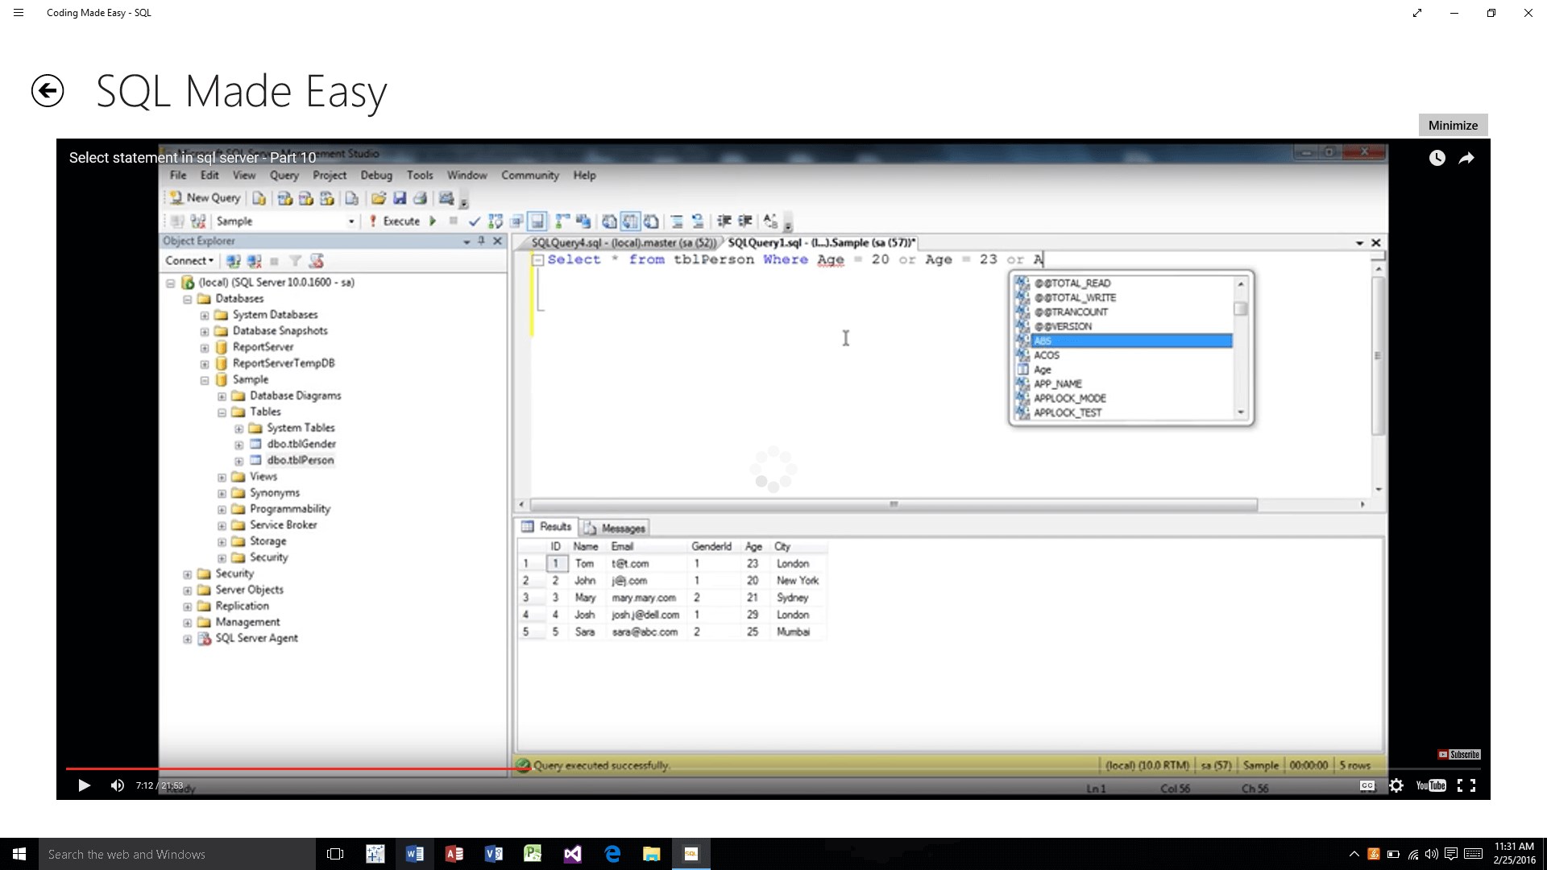The height and width of the screenshot is (870, 1547).
Task: Click the Windows Start button
Action: (19, 854)
